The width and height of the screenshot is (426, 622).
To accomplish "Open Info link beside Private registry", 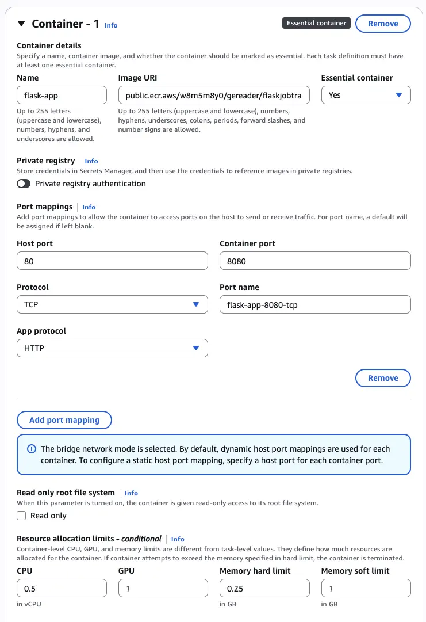I will pyautogui.click(x=91, y=161).
